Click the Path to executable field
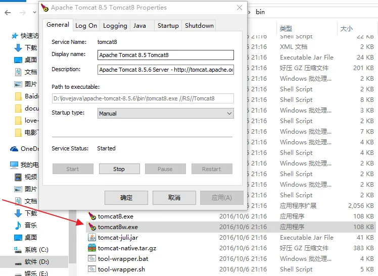 (x=143, y=98)
